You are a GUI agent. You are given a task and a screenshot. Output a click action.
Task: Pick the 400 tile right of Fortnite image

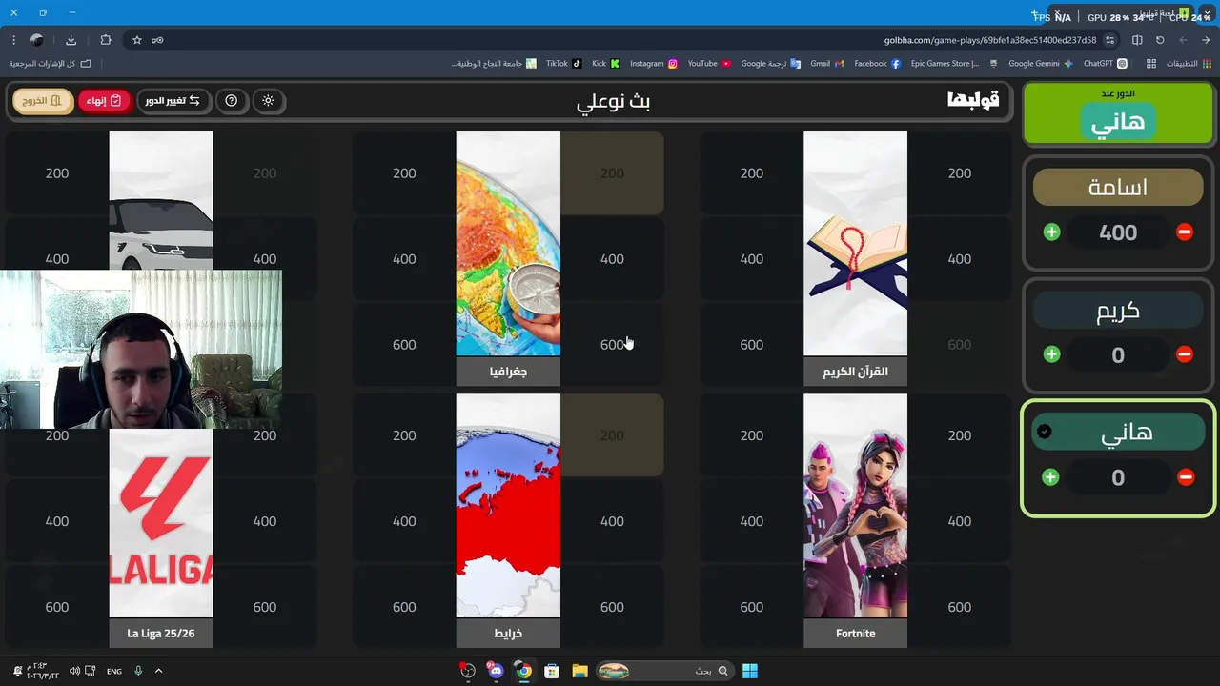pos(960,521)
